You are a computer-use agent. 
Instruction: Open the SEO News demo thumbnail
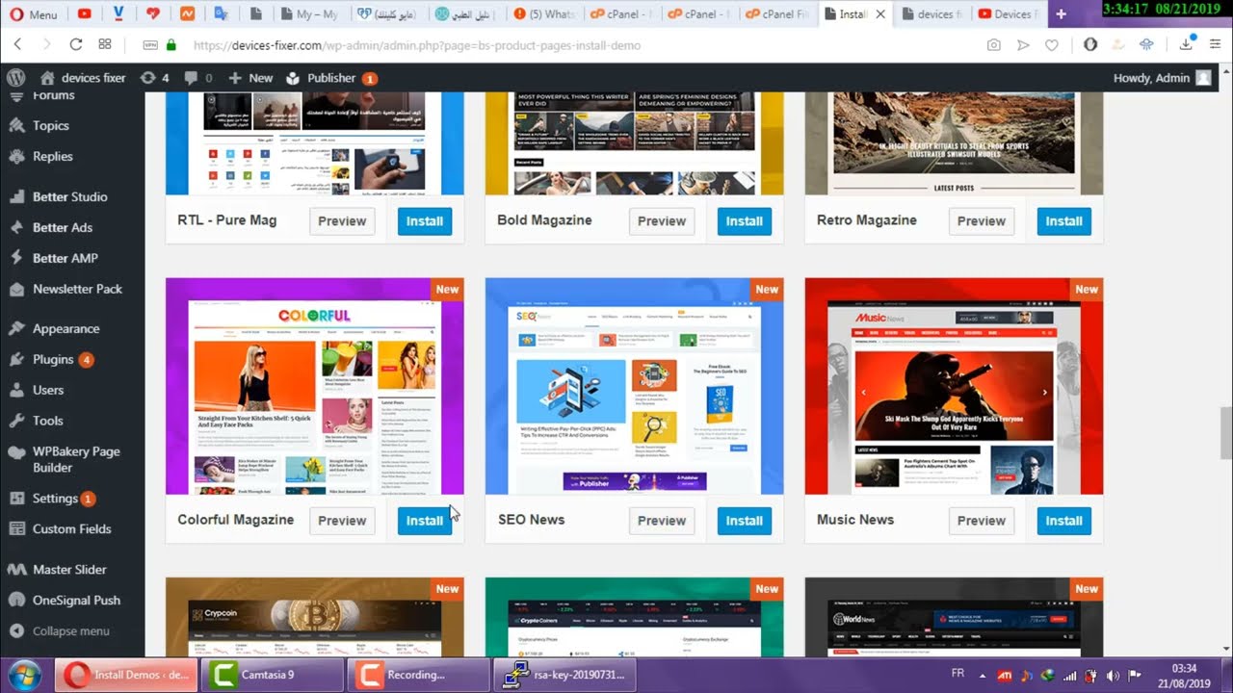click(x=635, y=386)
